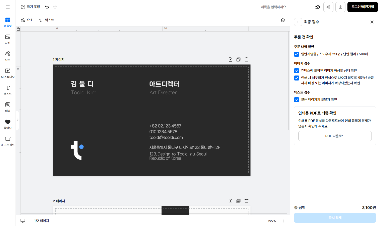Open the layers stack icon
The image size is (380, 226).
tap(283, 20)
